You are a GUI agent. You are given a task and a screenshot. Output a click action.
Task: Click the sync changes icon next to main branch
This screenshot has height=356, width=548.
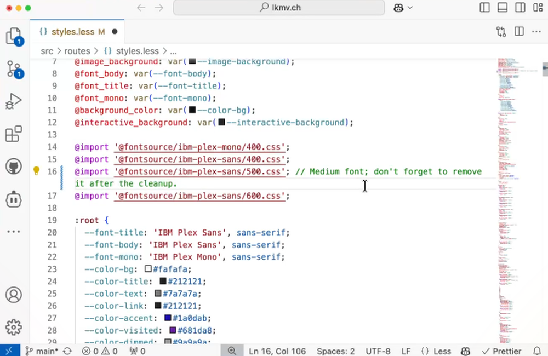tap(67, 351)
